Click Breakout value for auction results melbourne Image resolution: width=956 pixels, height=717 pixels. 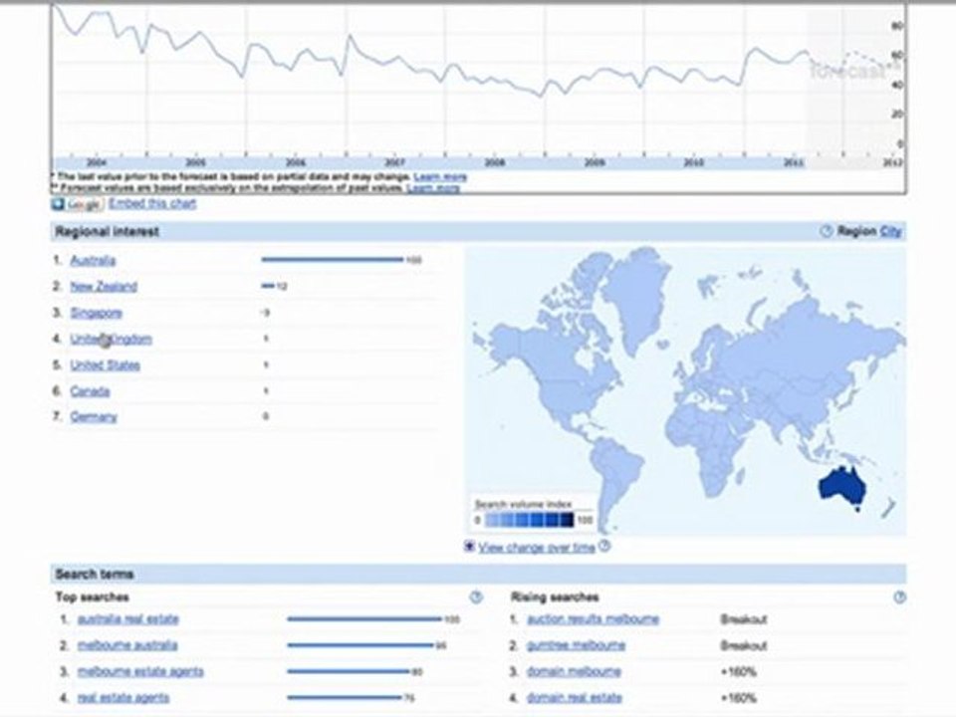pos(743,619)
